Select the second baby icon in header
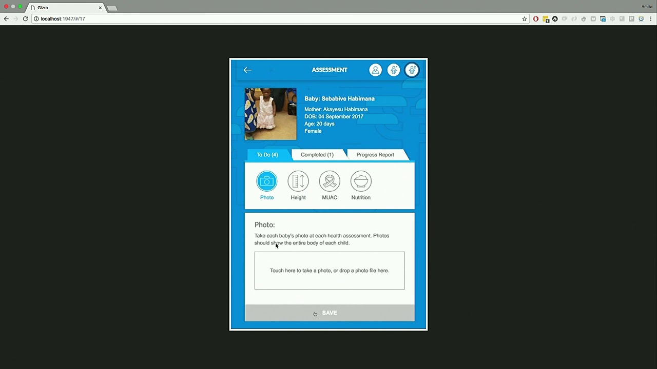The width and height of the screenshot is (657, 369). pyautogui.click(x=412, y=70)
